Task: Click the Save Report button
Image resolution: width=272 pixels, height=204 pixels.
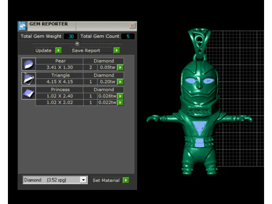Action: tap(92, 50)
